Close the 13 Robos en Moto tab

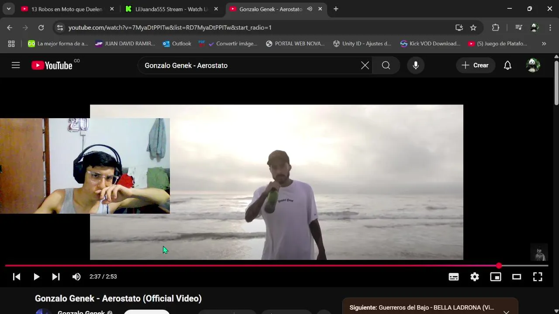112,9
